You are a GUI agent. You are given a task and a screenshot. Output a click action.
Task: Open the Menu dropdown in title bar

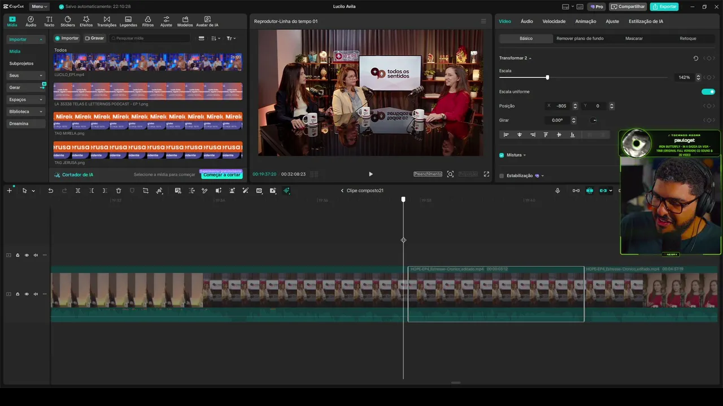(x=40, y=6)
